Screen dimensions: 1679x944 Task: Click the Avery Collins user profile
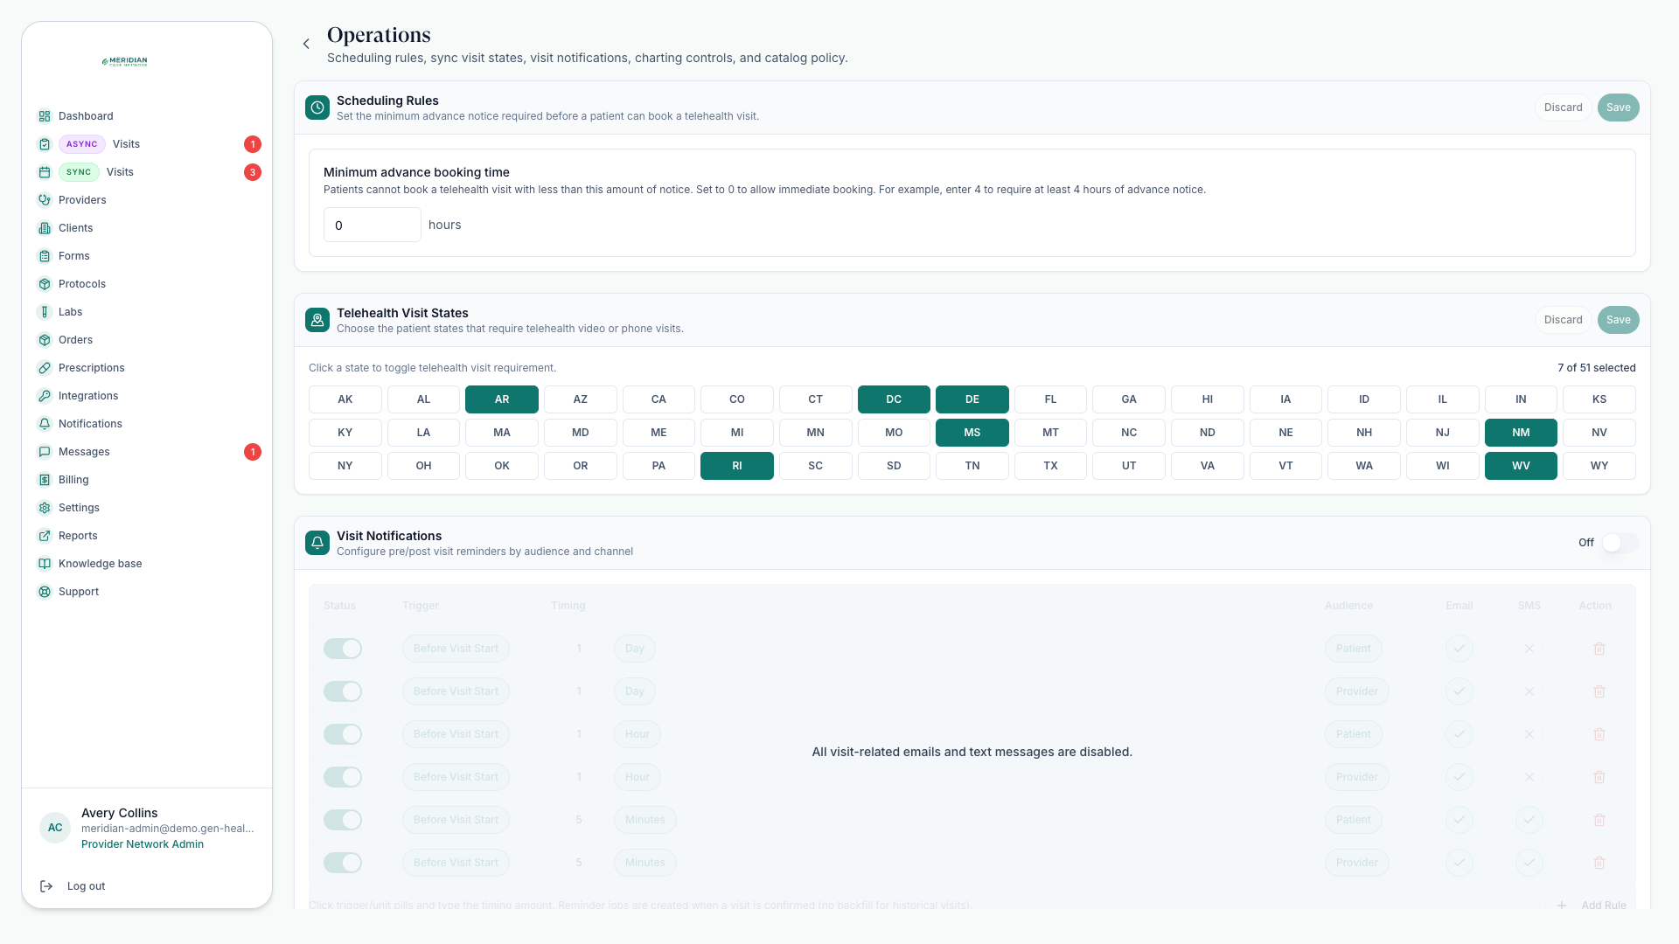pos(147,828)
